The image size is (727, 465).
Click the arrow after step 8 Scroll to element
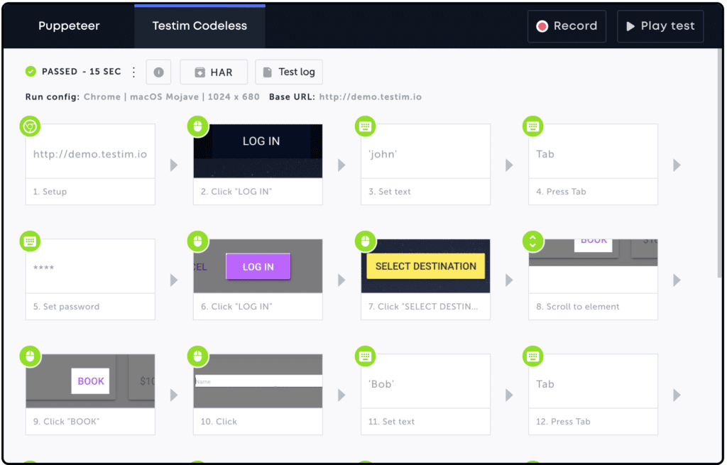pyautogui.click(x=677, y=280)
